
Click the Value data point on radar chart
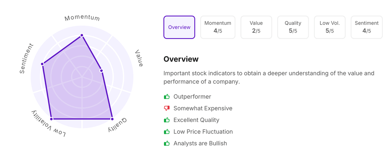pos(101,70)
